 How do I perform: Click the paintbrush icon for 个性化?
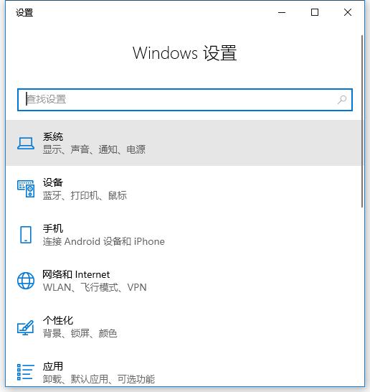[26, 327]
